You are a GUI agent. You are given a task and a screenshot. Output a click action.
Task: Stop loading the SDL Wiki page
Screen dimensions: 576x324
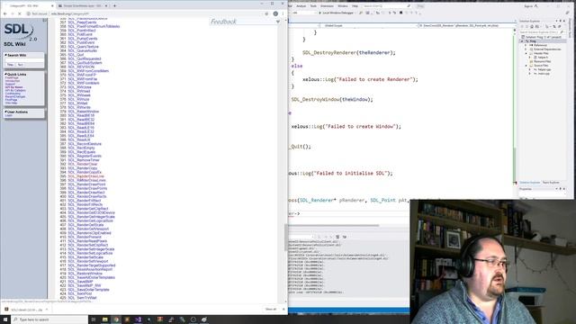pyautogui.click(x=20, y=13)
